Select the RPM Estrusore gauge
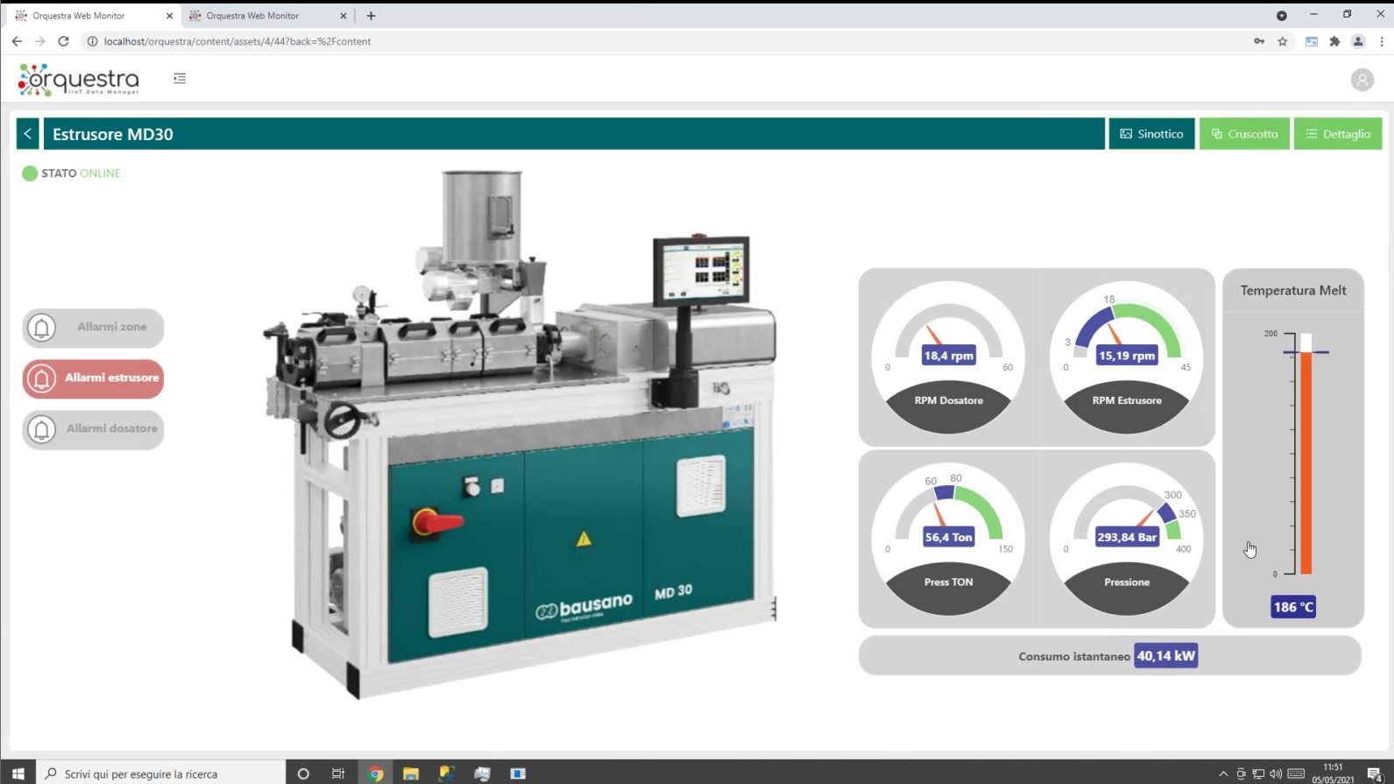This screenshot has width=1394, height=784. pos(1126,357)
